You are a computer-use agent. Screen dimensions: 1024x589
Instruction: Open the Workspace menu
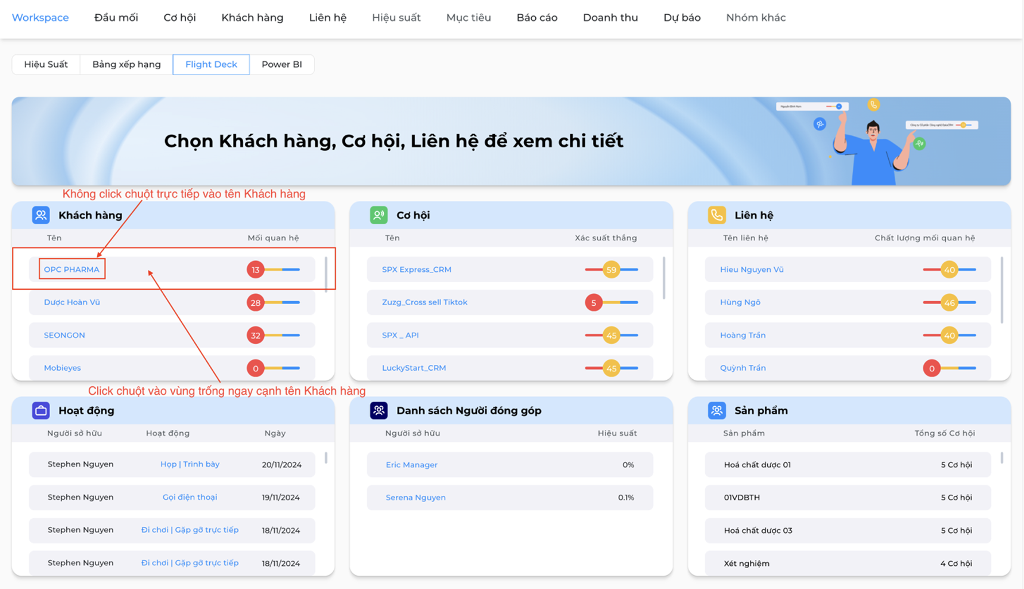pos(41,18)
